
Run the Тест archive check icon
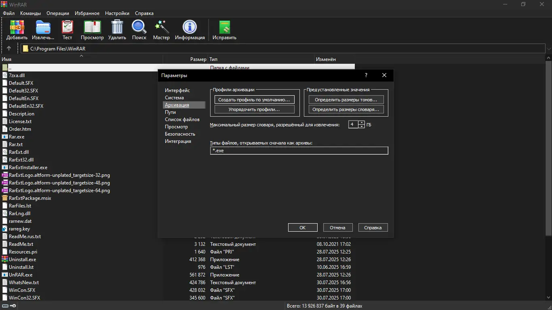[x=67, y=27]
